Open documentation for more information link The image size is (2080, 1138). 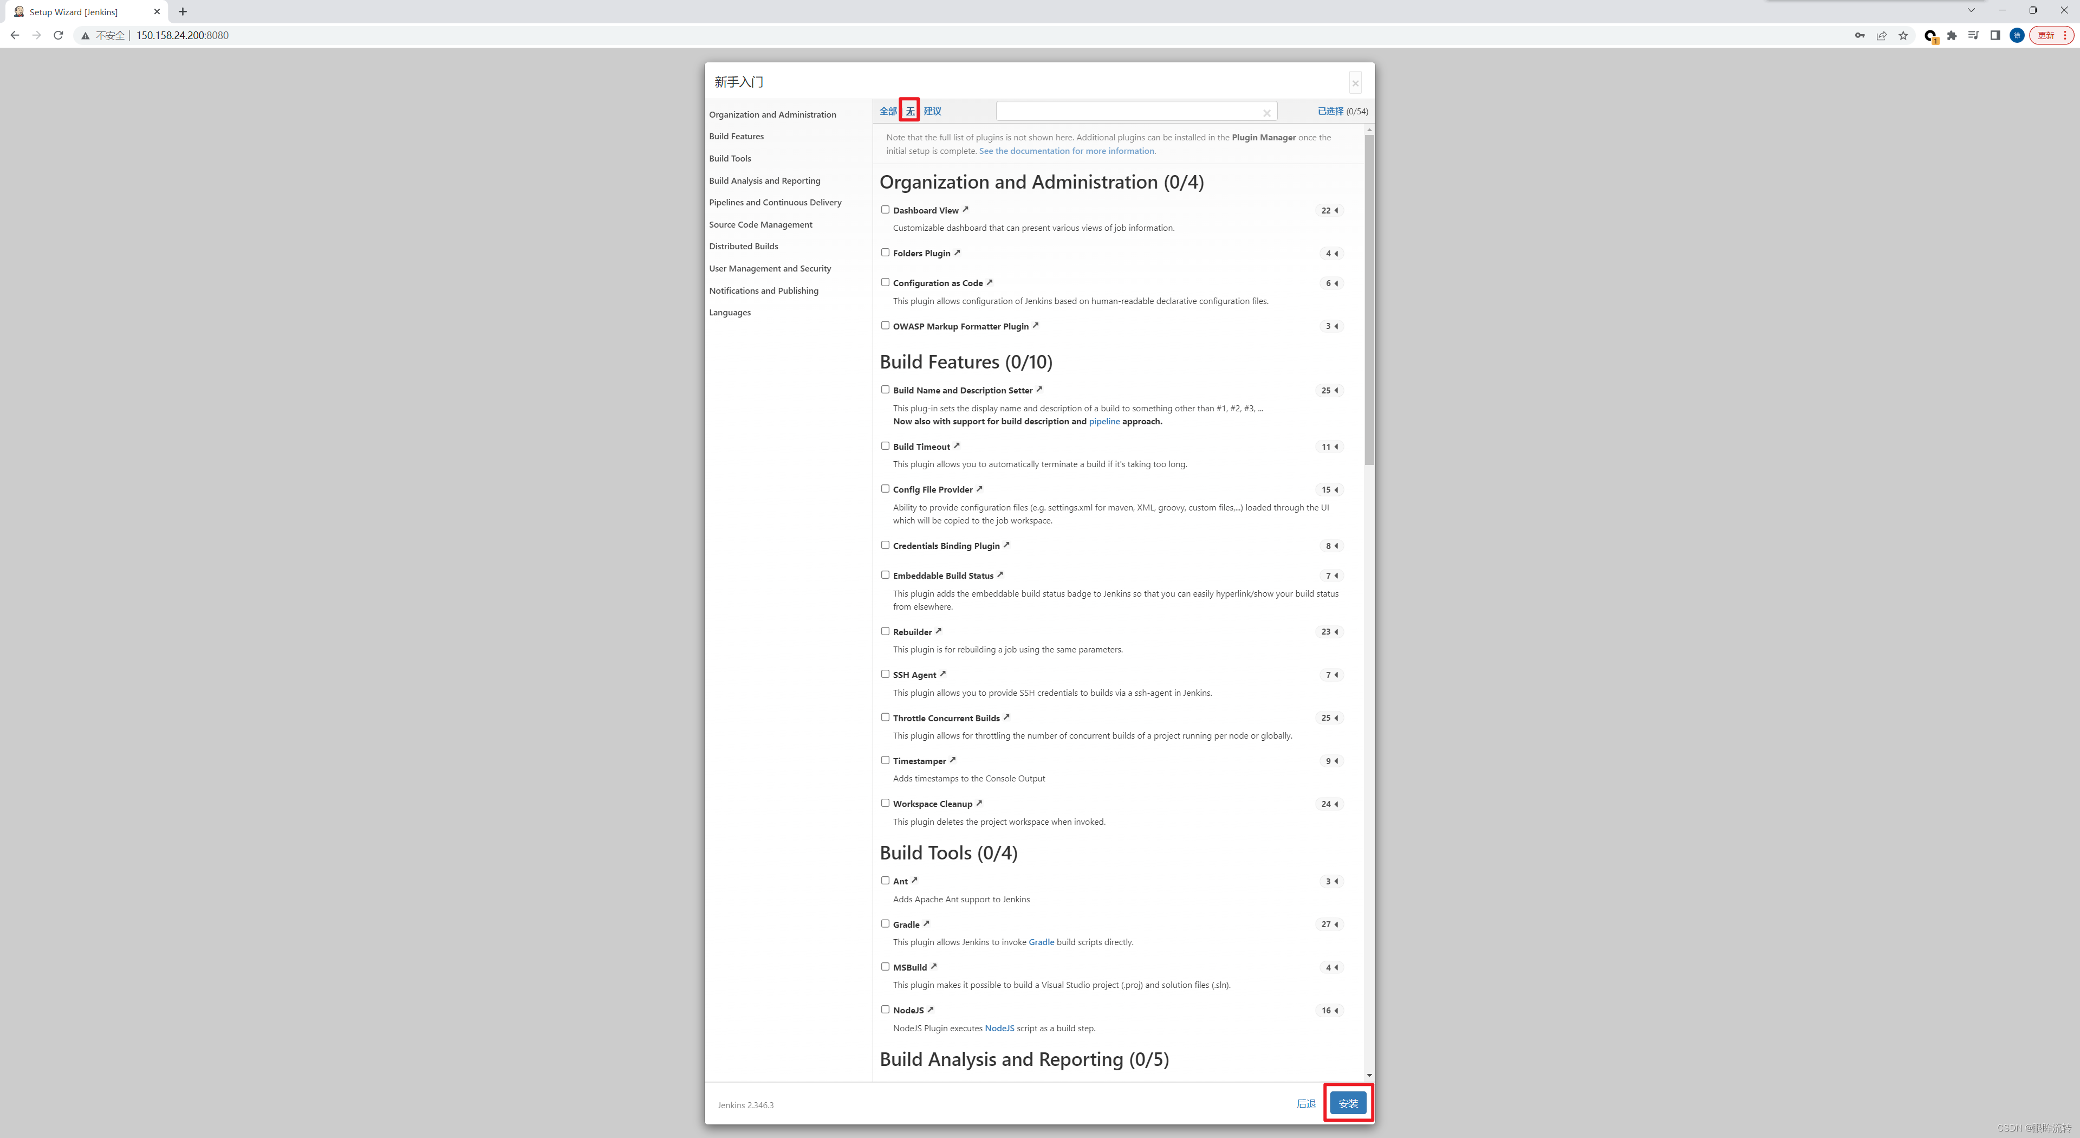1068,151
